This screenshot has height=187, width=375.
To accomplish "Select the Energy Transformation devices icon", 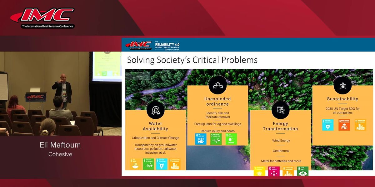I will [280, 110].
